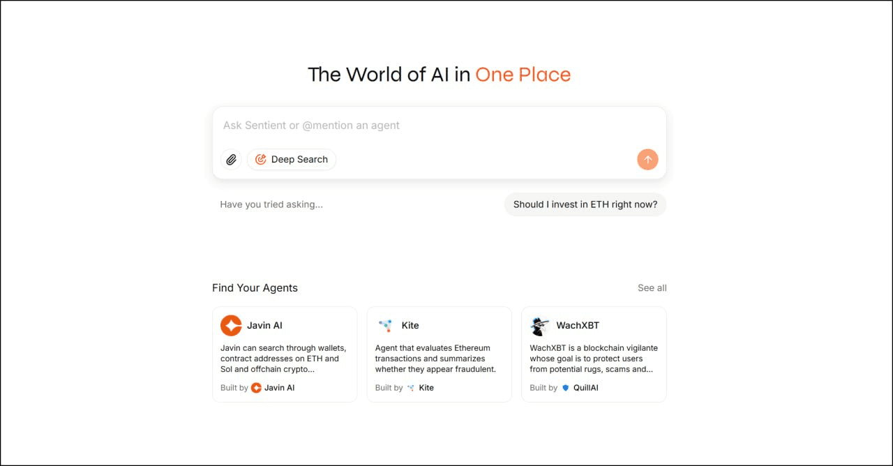893x466 pixels.
Task: Click the Deep Search target icon
Action: tap(261, 160)
